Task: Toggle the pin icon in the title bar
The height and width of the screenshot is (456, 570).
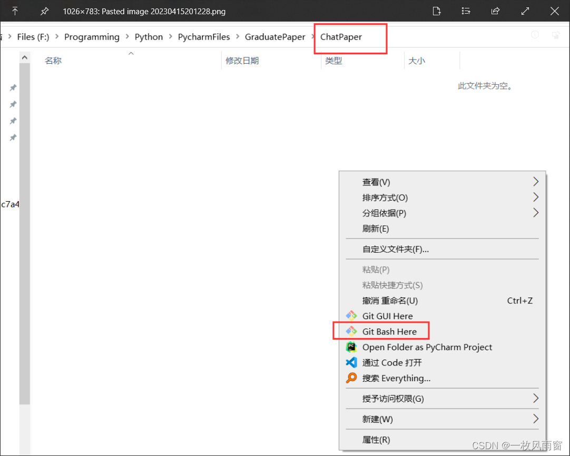Action: pos(44,11)
